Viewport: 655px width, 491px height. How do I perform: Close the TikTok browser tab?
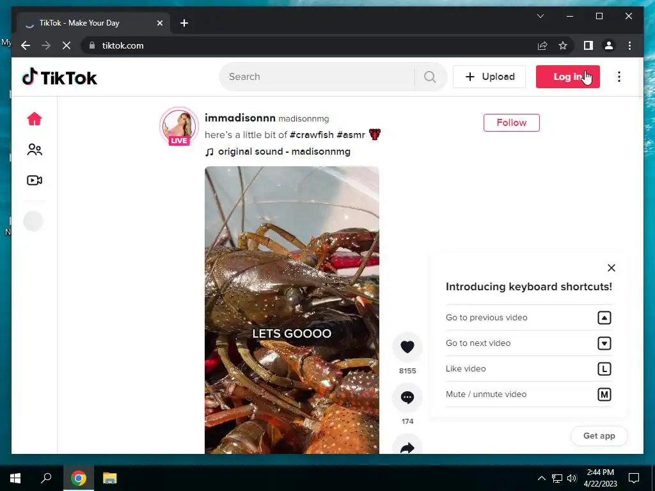pyautogui.click(x=159, y=24)
